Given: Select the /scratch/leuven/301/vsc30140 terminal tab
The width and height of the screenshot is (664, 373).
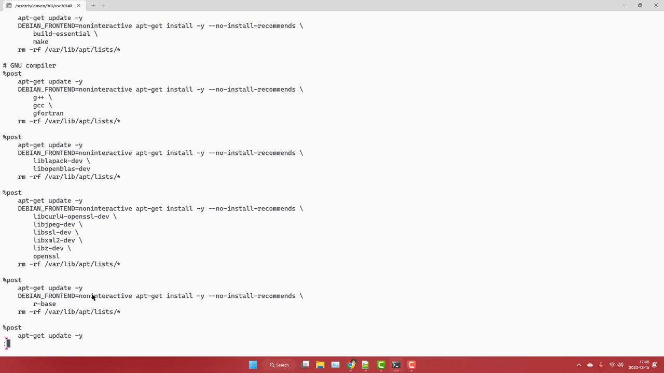Looking at the screenshot, I should tap(43, 6).
